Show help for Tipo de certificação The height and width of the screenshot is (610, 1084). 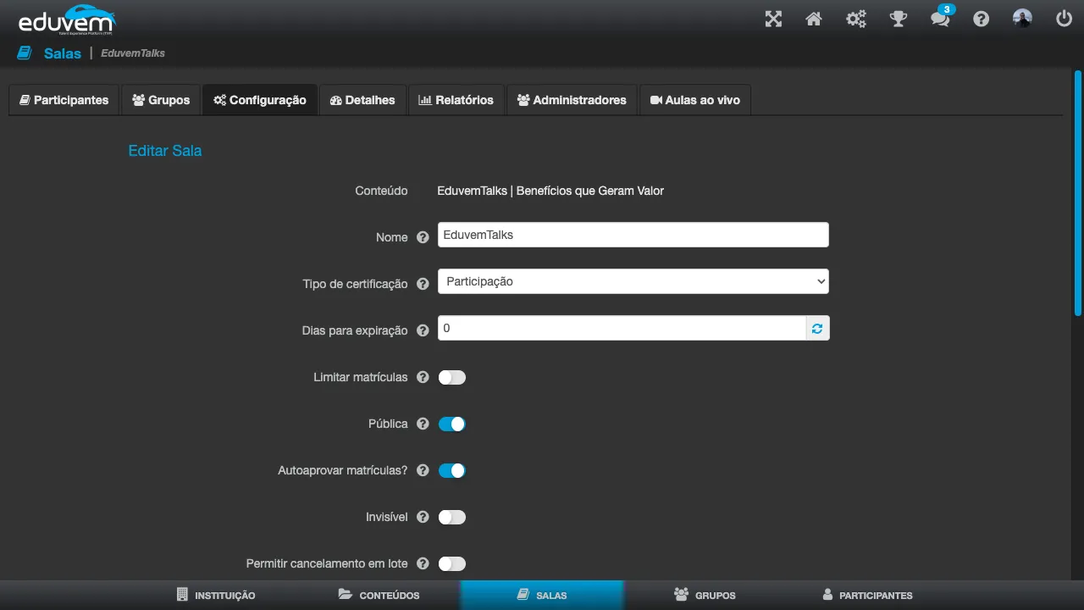click(x=423, y=284)
